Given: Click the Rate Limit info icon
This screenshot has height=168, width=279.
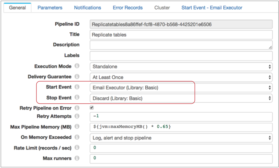Looking at the screenshot, I should click(77, 148).
